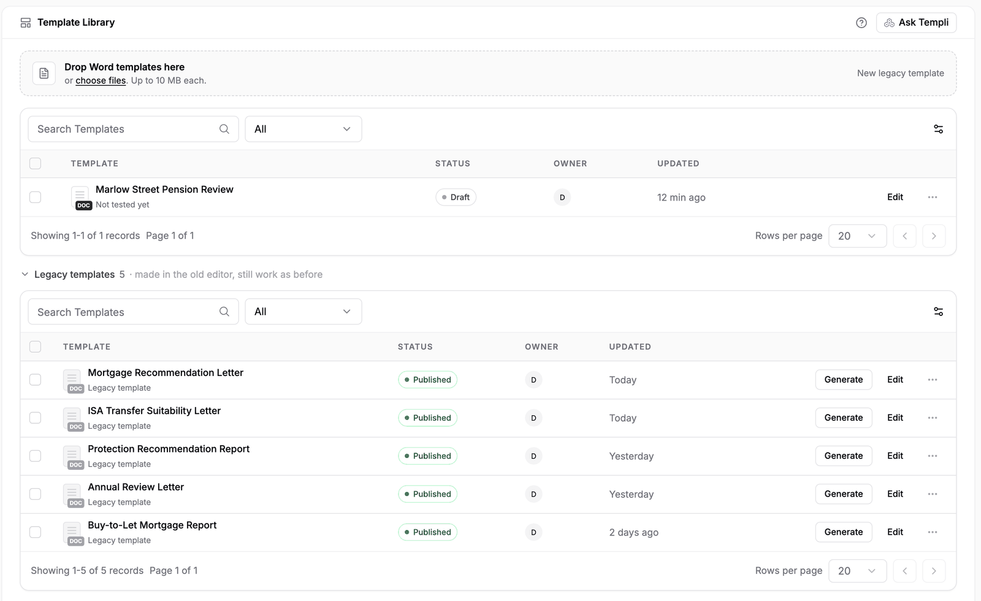Image resolution: width=981 pixels, height=601 pixels.
Task: Click Marlow Street Pension Review title
Action: point(164,189)
